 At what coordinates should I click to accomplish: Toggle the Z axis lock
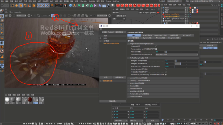click(47, 5)
